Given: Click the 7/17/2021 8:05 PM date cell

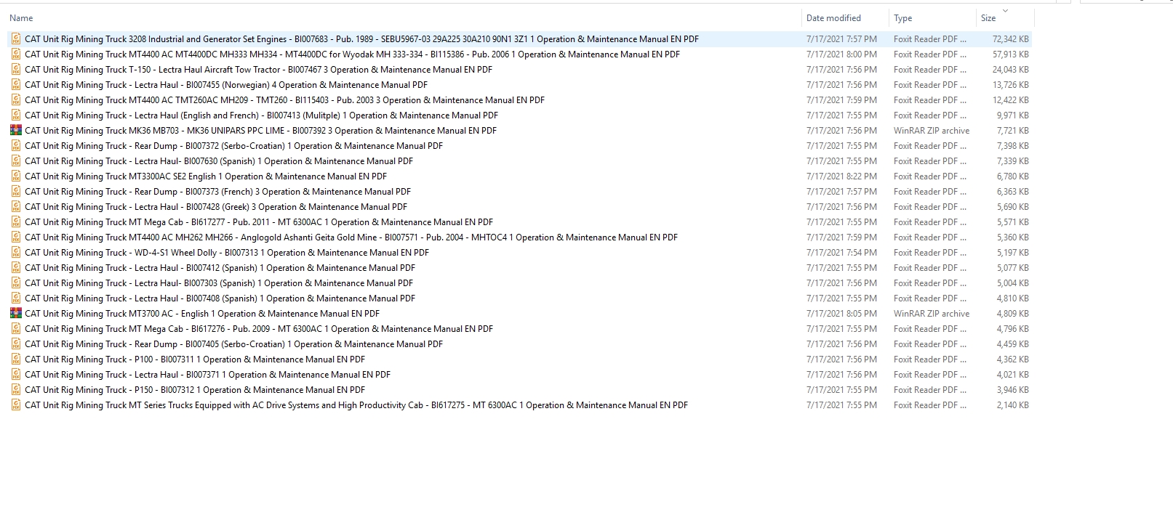Looking at the screenshot, I should 841,314.
